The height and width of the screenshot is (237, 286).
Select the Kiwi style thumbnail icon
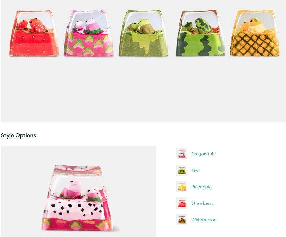click(x=181, y=170)
